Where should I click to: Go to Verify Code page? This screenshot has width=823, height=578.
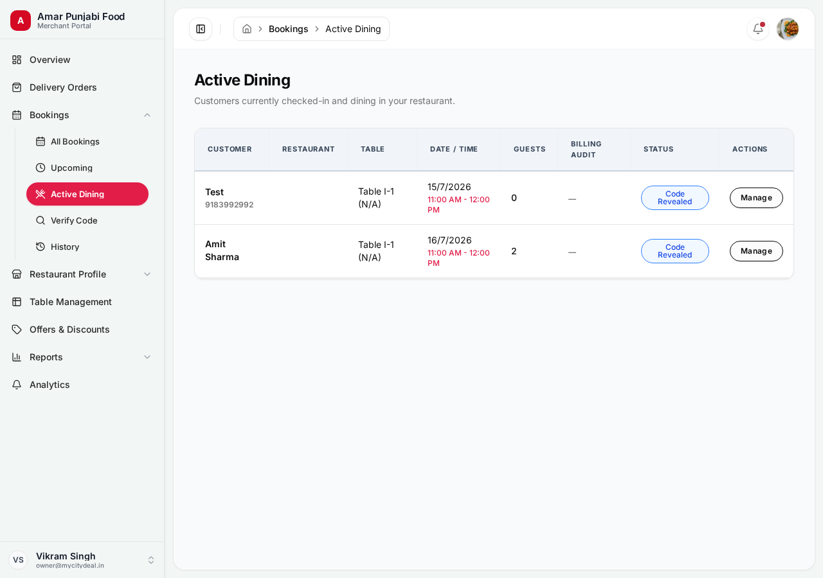(87, 220)
